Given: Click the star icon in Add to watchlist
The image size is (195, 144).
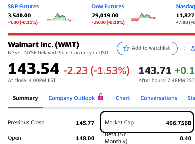Looking at the screenshot, I should coord(126,48).
